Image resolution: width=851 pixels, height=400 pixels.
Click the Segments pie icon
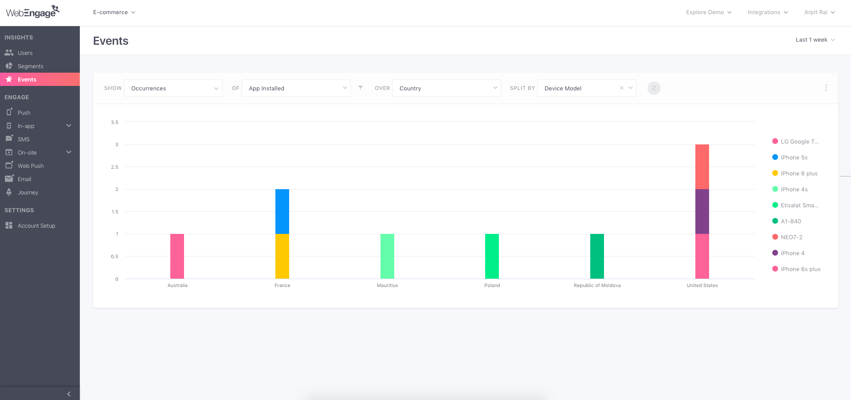point(9,66)
